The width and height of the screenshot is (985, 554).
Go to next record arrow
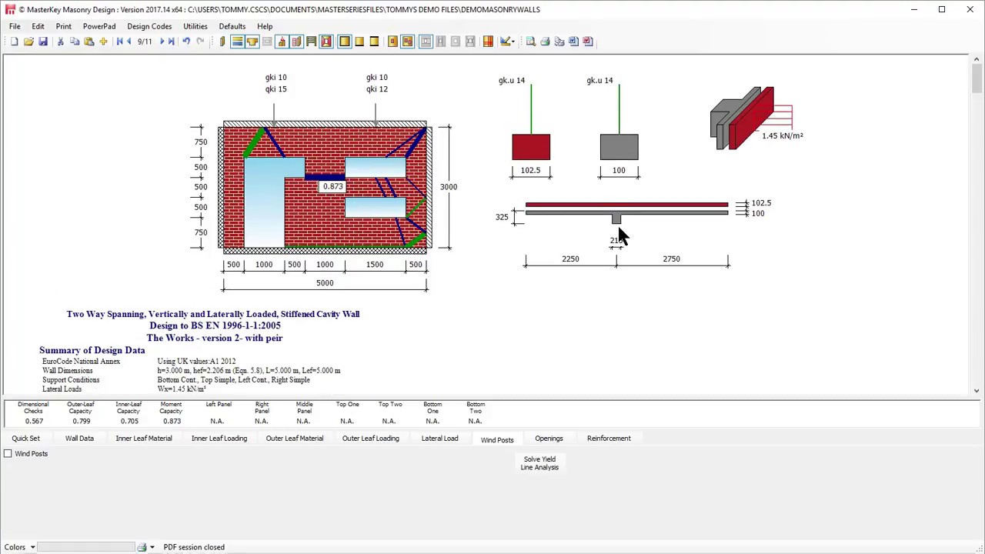click(162, 42)
